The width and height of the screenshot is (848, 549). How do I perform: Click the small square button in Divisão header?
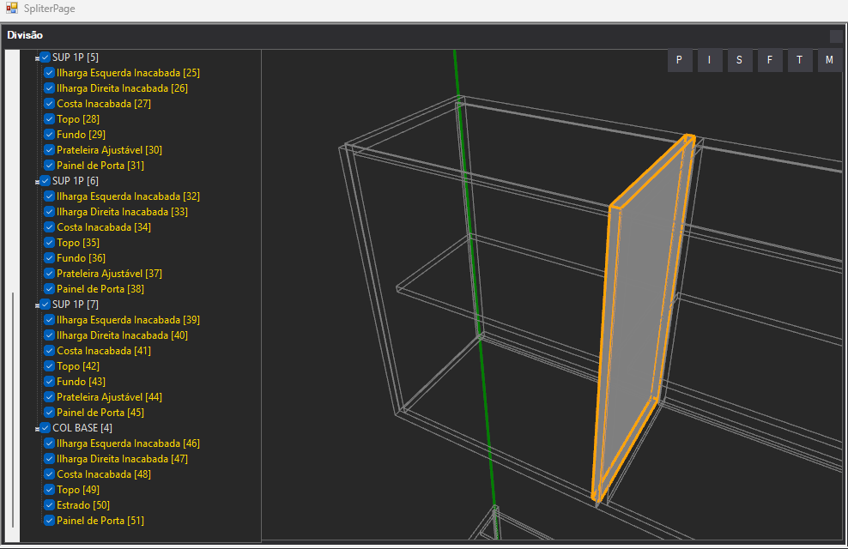(835, 36)
